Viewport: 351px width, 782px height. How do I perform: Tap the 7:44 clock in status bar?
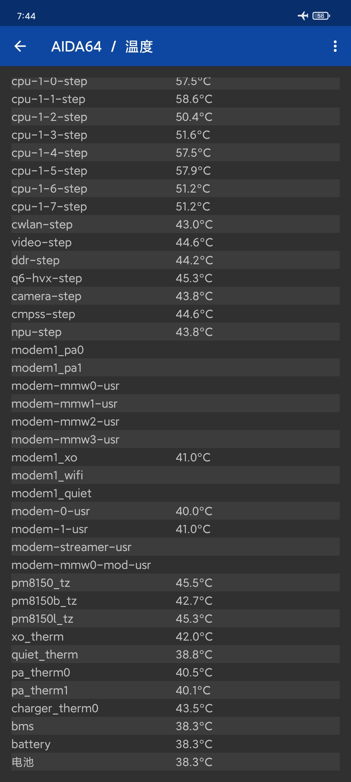(26, 16)
